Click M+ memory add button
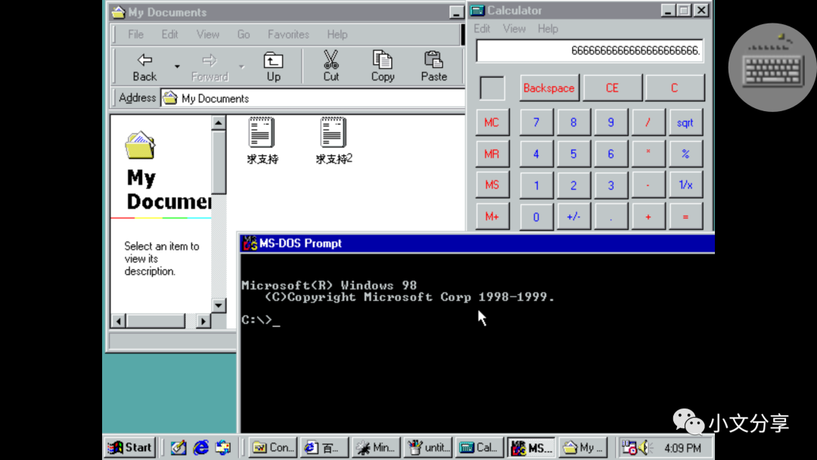Image resolution: width=817 pixels, height=460 pixels. 492,216
